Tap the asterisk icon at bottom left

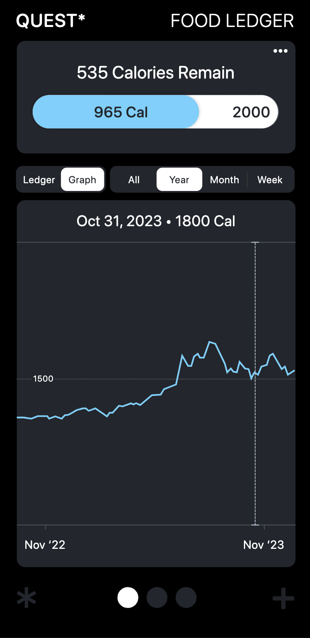[x=27, y=598]
